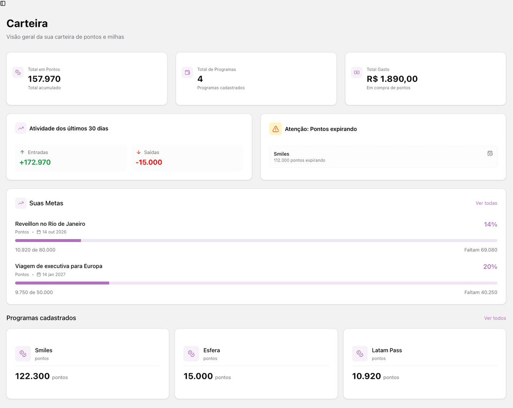
Task: Select the trending chart icon beside Atividade
Action: pos(20,128)
